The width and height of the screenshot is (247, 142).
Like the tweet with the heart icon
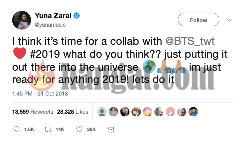click(x=79, y=130)
